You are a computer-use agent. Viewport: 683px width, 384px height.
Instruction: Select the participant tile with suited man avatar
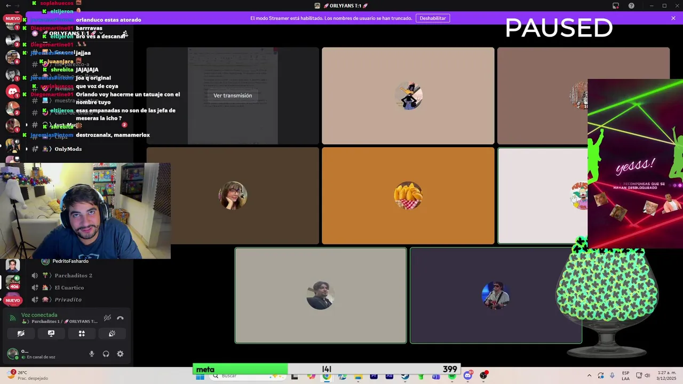point(321,295)
